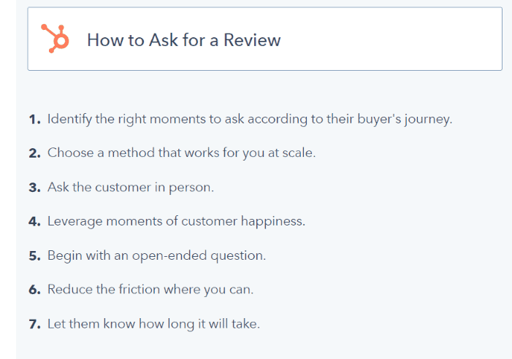Screen dimensions: 512x359
Task: Select Leverage moments of customer happiness line
Action: [x=176, y=221]
